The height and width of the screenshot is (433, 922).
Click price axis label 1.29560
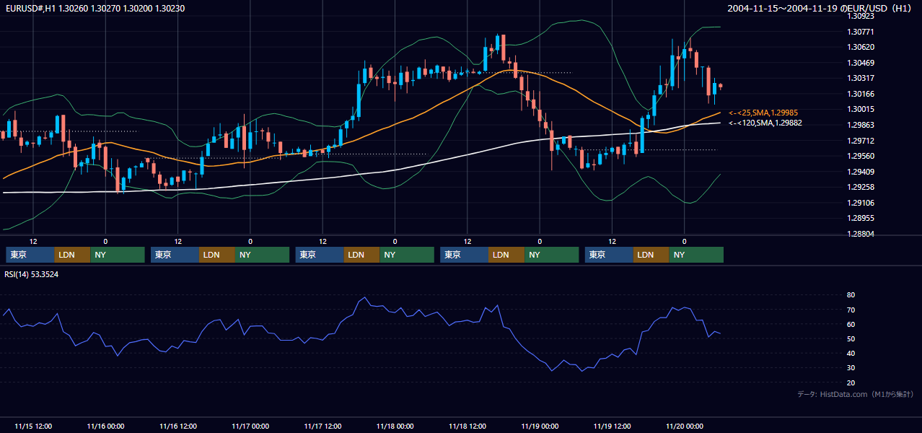(x=862, y=156)
